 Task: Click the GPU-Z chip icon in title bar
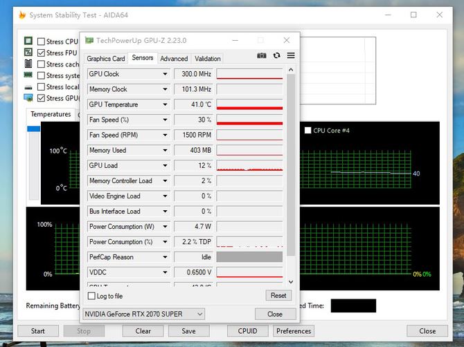tap(89, 40)
